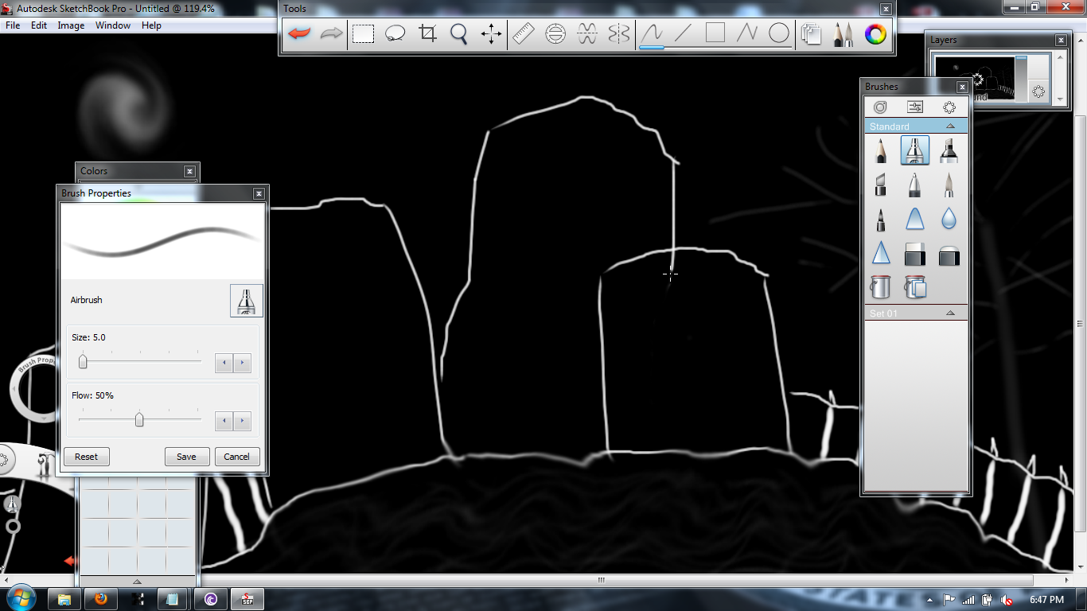Select the Background layer thumbnail

tap(975, 79)
